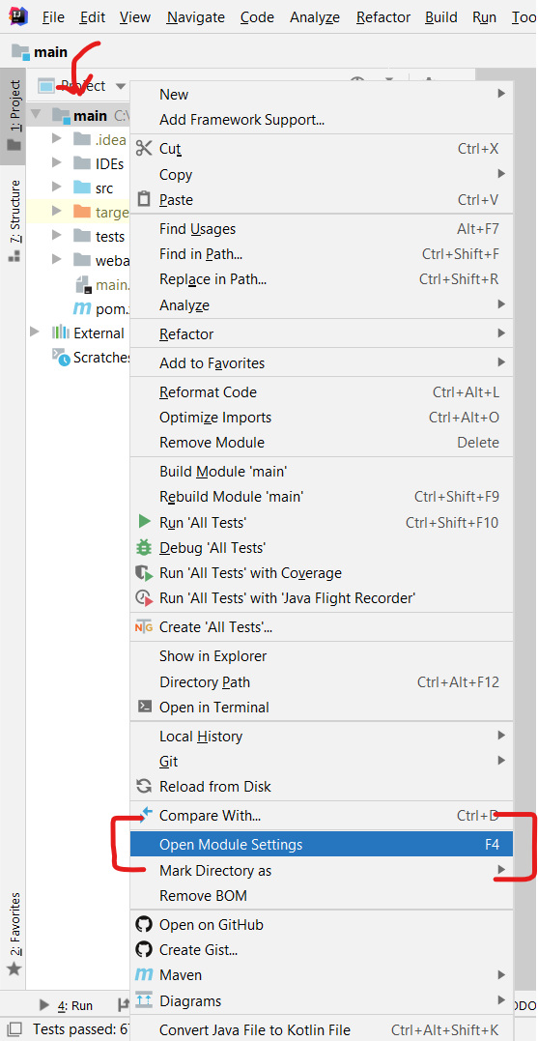Choose Directory Path entry
538x1041 pixels.
click(x=321, y=681)
